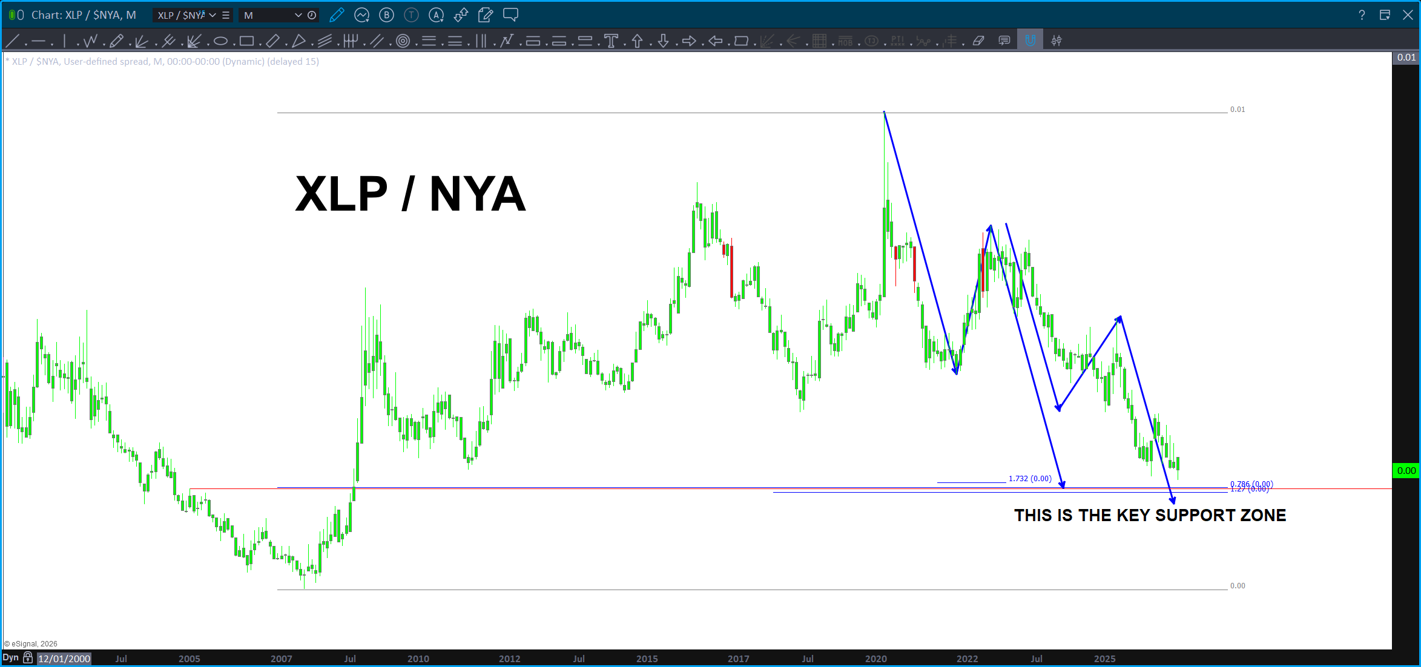This screenshot has height=667, width=1421.
Task: Toggle the time axis lock icon
Action: tap(28, 658)
